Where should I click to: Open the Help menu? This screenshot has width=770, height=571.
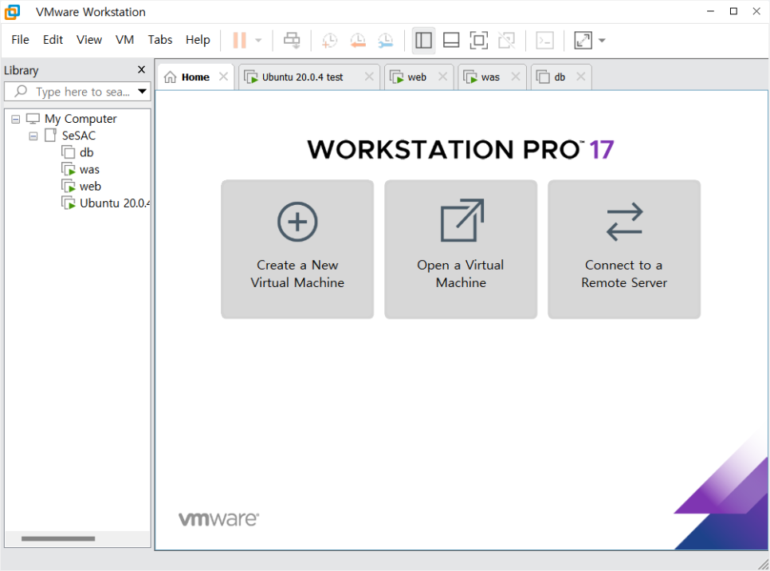point(198,40)
